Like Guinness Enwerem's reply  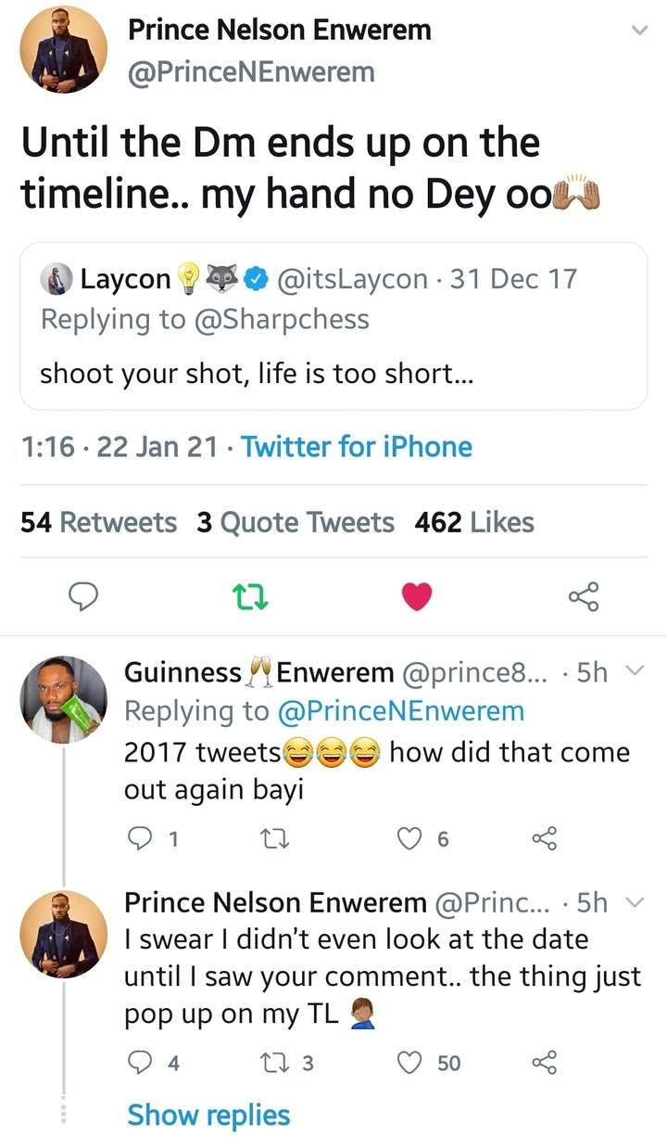click(x=410, y=839)
